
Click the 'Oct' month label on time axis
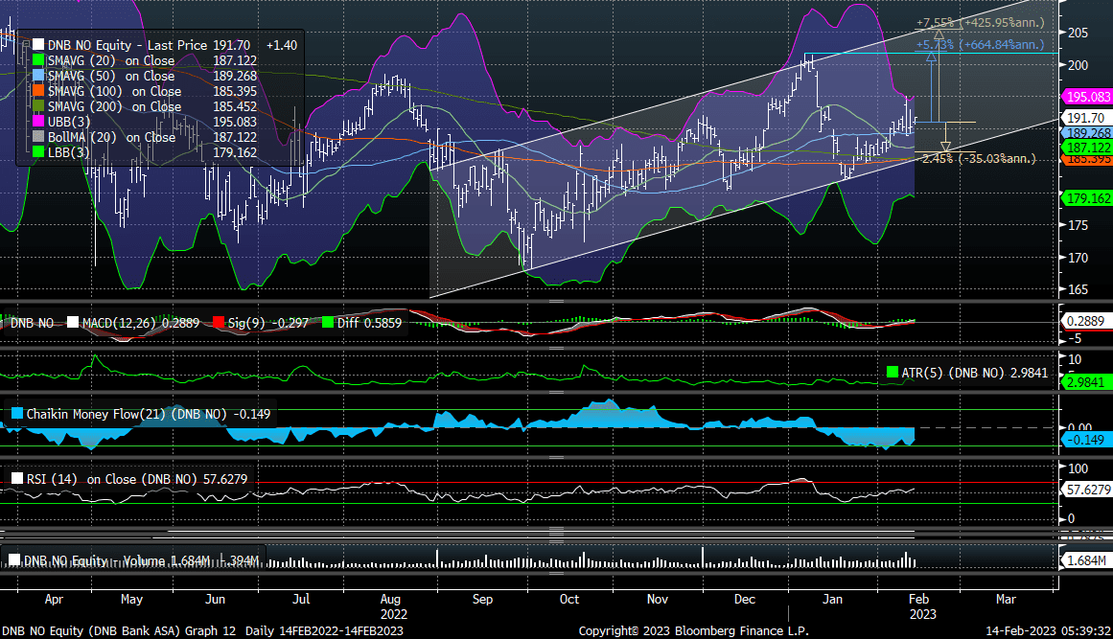click(569, 600)
